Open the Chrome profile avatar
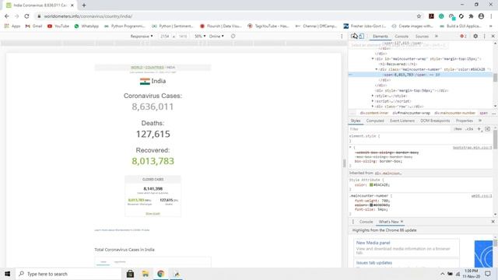Screen dimensions: 498x280 click(481, 16)
